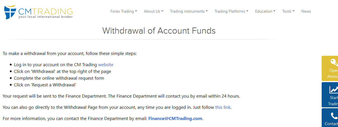Image resolution: width=338 pixels, height=127 pixels.
Task: Click the yellow Open Account side button
Action: pyautogui.click(x=330, y=69)
